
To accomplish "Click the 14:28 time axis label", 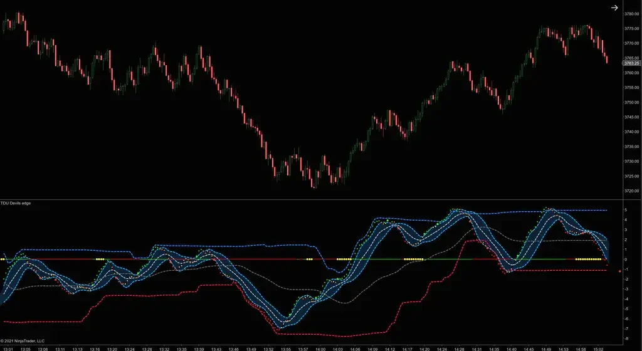I will [x=459, y=349].
